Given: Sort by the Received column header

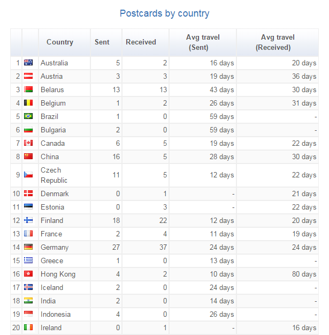Looking at the screenshot, I should pos(141,42).
